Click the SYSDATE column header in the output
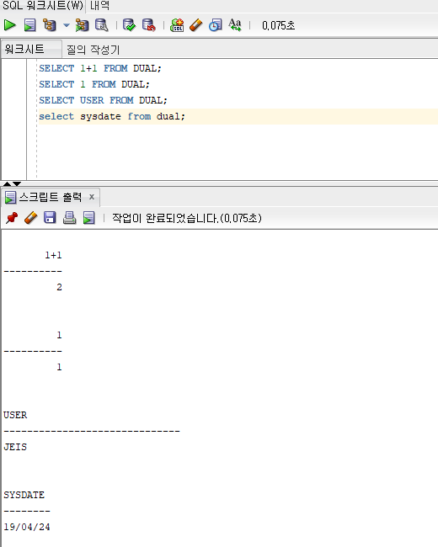438x547 pixels. [x=24, y=495]
